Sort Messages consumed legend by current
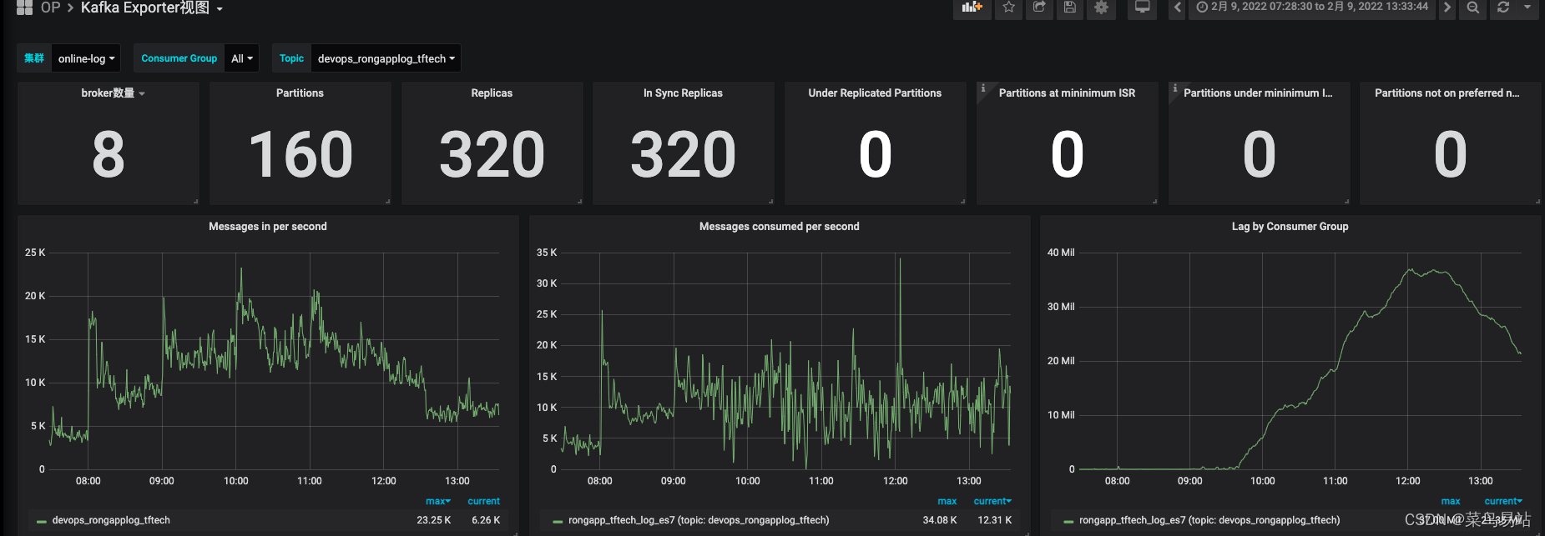The height and width of the screenshot is (536, 1545). pyautogui.click(x=992, y=501)
